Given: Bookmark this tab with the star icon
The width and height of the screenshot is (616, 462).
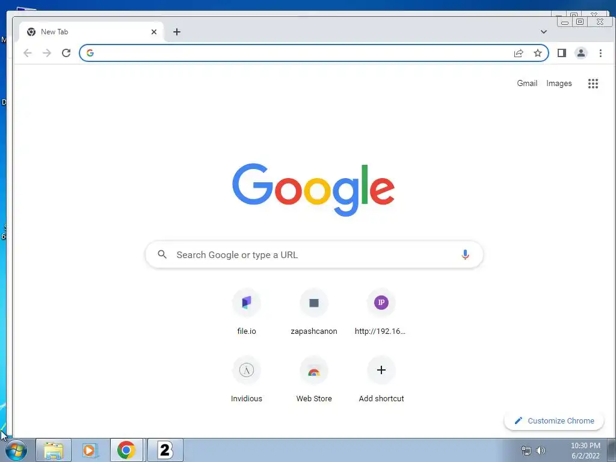Looking at the screenshot, I should coord(538,53).
